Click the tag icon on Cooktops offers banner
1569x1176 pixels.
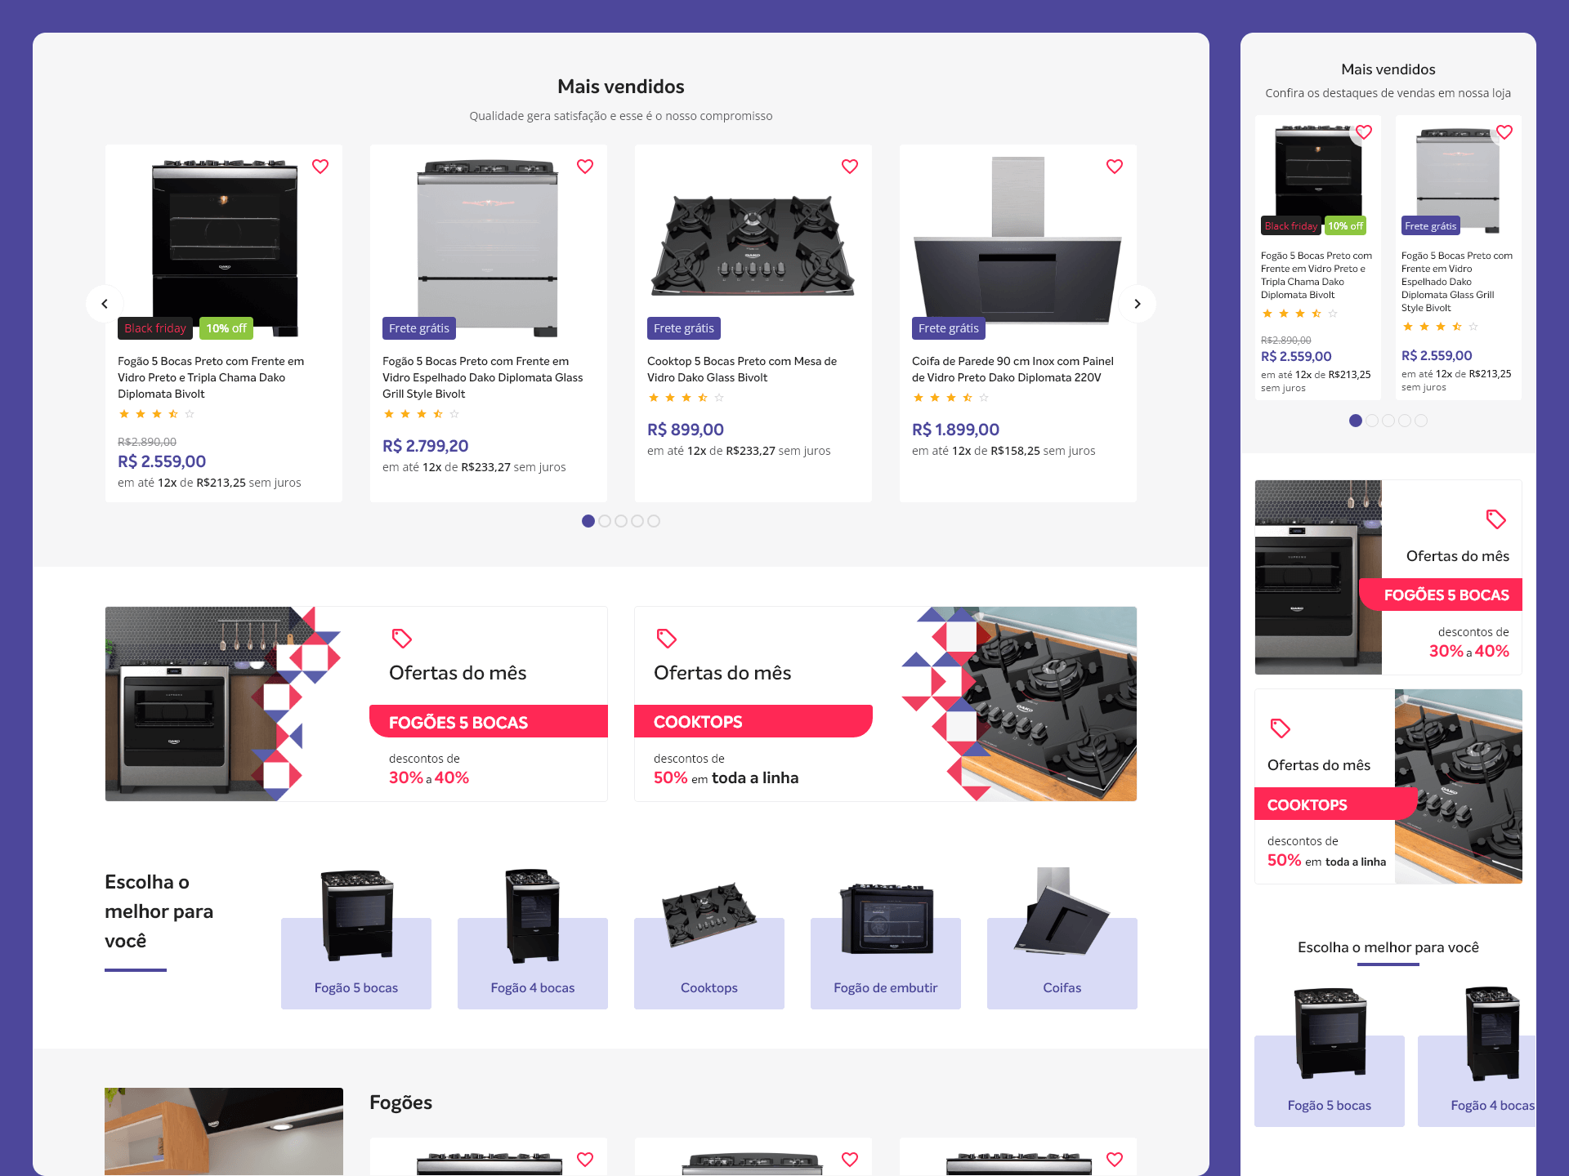point(667,638)
